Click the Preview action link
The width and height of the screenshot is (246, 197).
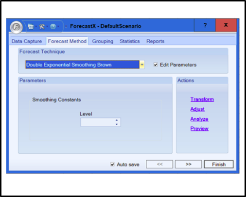click(199, 129)
